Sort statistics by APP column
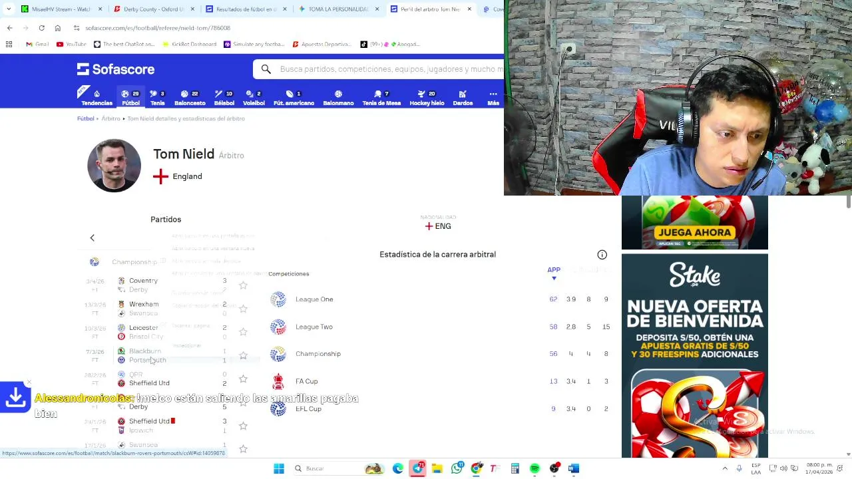Viewport: 852px width, 479px height. (554, 272)
